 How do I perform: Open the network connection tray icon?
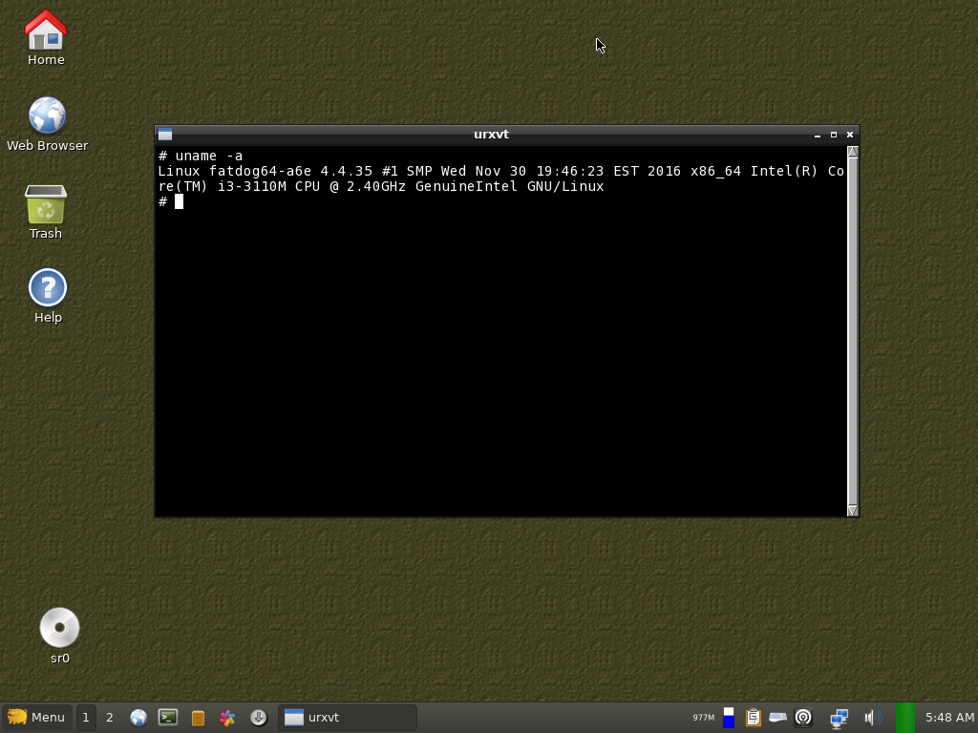click(x=839, y=718)
